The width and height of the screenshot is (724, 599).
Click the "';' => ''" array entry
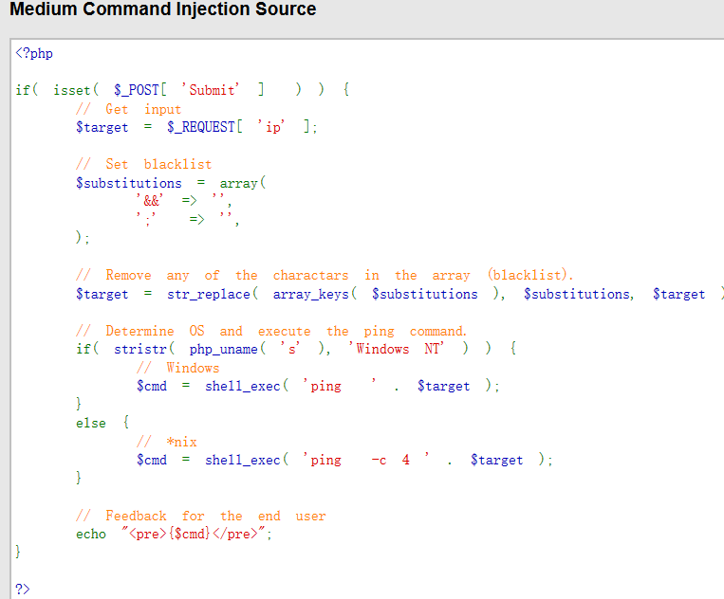click(x=188, y=219)
